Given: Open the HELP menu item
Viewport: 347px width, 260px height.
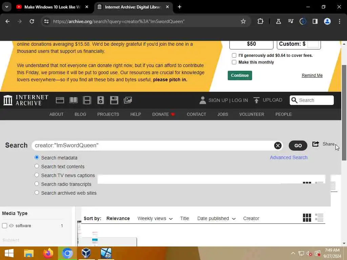Looking at the screenshot, I should coord(136,114).
